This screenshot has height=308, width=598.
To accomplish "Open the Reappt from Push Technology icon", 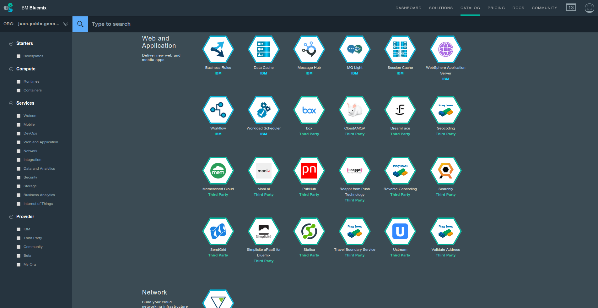I will [x=355, y=171].
